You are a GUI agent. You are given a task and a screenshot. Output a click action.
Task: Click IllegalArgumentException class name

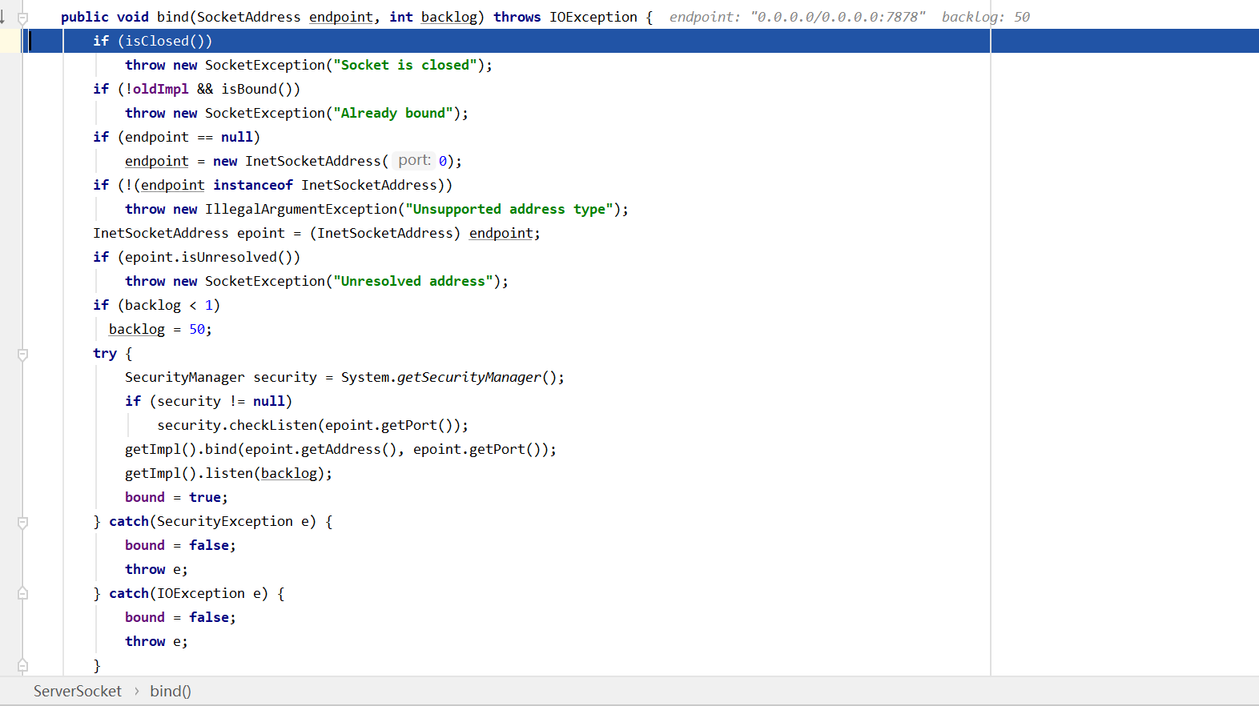coord(301,209)
